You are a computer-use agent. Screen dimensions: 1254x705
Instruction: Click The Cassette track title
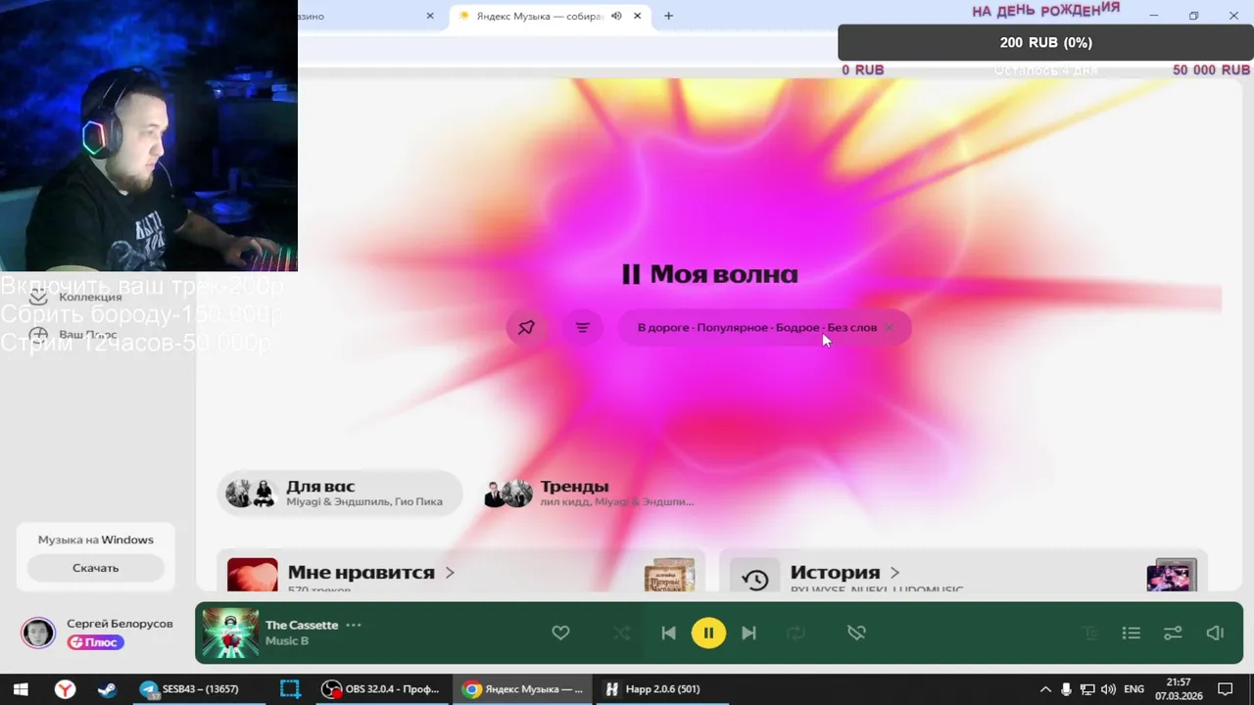click(302, 625)
